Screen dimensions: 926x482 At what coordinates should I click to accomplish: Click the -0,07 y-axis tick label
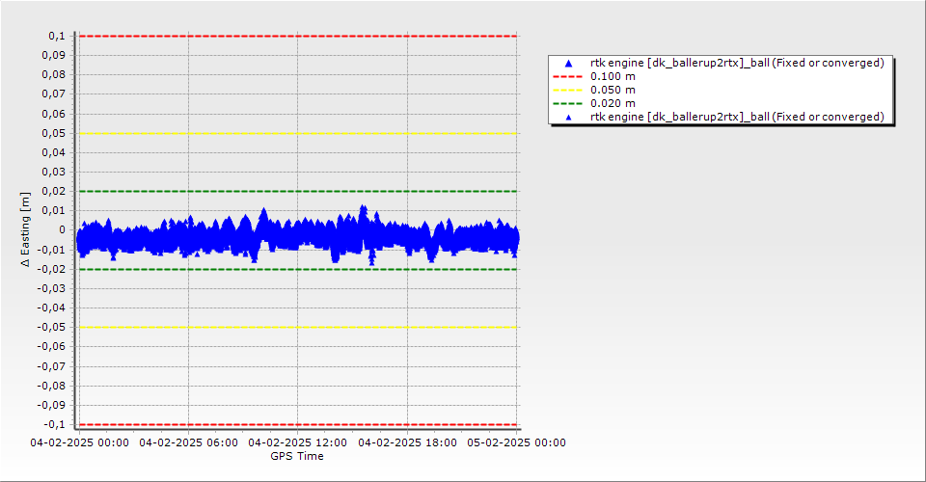pos(51,366)
